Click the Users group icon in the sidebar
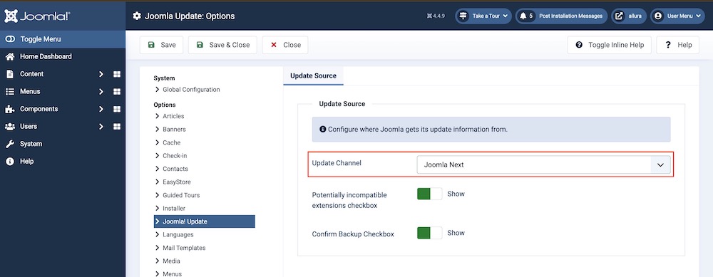The height and width of the screenshot is (277, 713). (9, 126)
